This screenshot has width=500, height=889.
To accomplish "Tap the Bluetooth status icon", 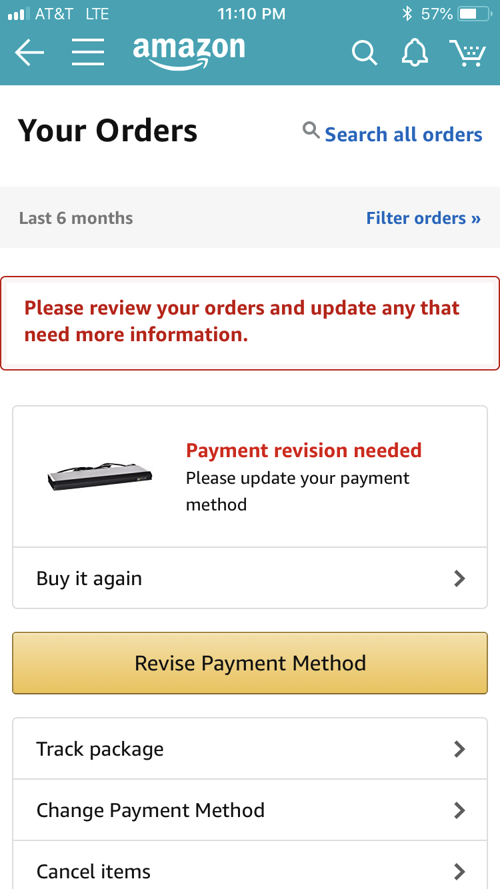I will tap(407, 14).
